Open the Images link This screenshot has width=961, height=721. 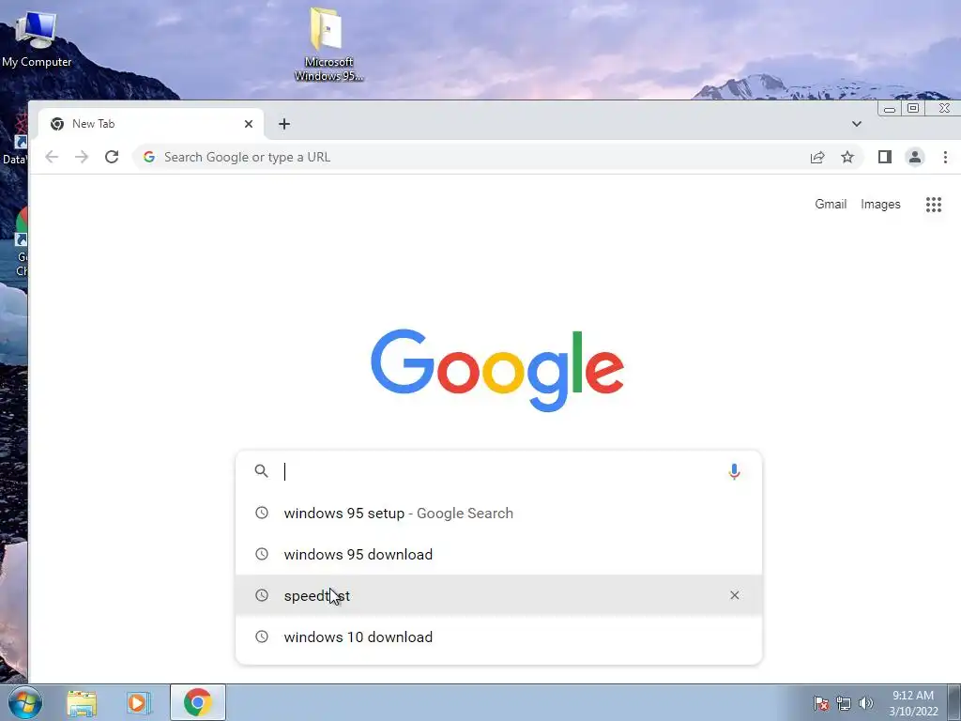880,204
